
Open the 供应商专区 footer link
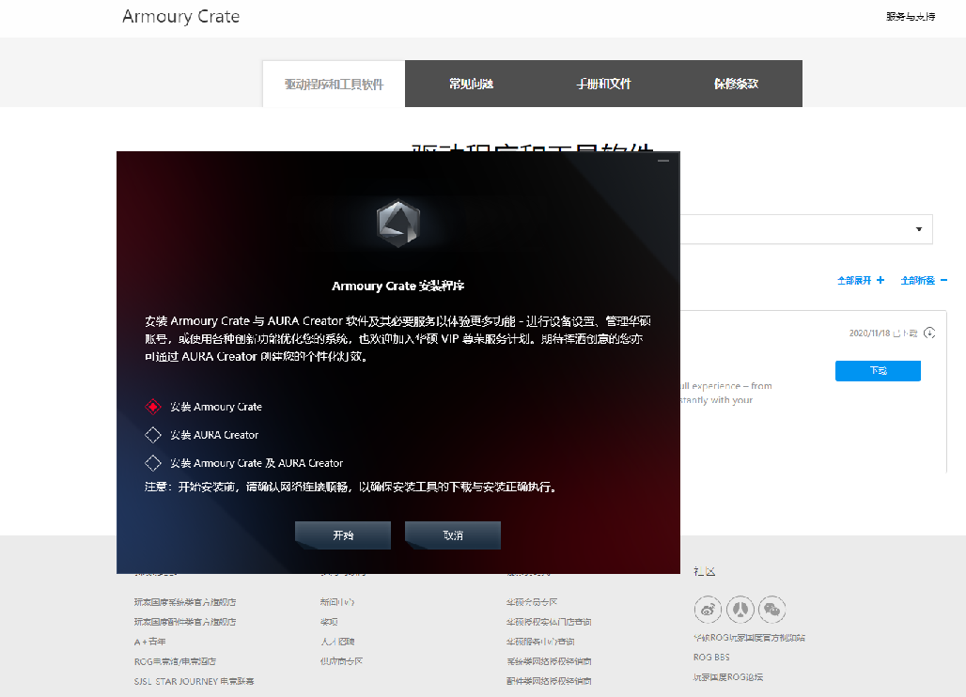coord(341,661)
